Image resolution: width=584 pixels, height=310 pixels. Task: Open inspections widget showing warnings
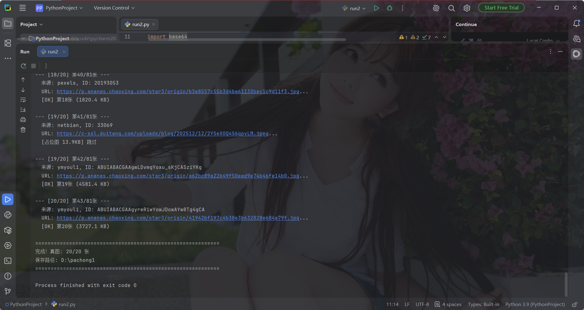(415, 37)
